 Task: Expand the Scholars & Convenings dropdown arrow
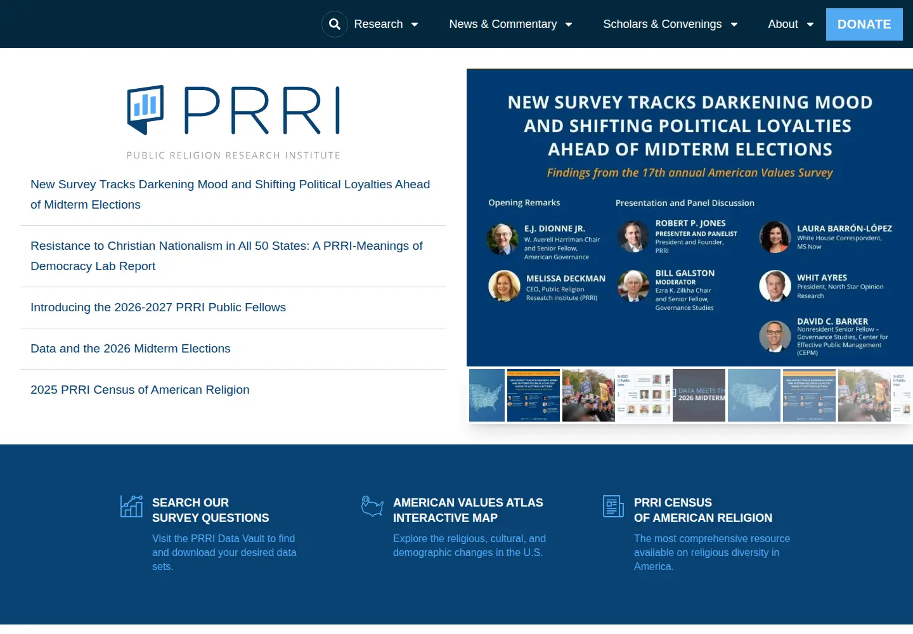[734, 25]
